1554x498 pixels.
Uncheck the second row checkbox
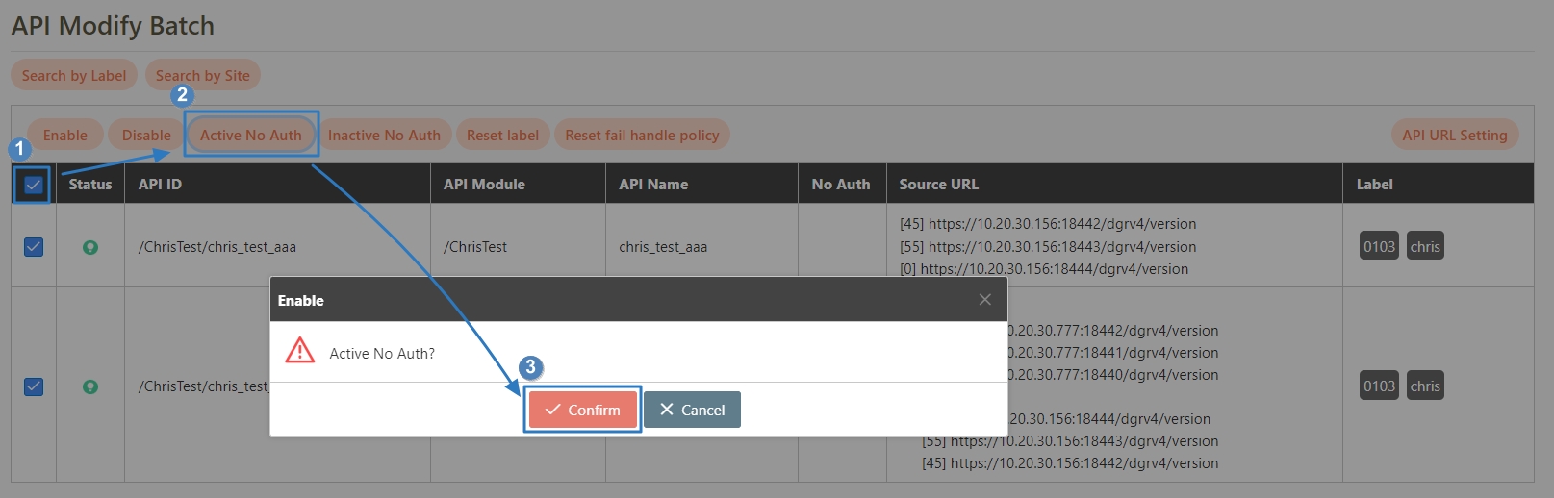pyautogui.click(x=34, y=386)
